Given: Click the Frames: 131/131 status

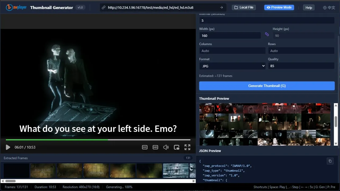Looking at the screenshot, I should click(x=16, y=187).
